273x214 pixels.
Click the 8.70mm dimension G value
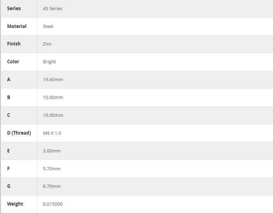[51, 186]
